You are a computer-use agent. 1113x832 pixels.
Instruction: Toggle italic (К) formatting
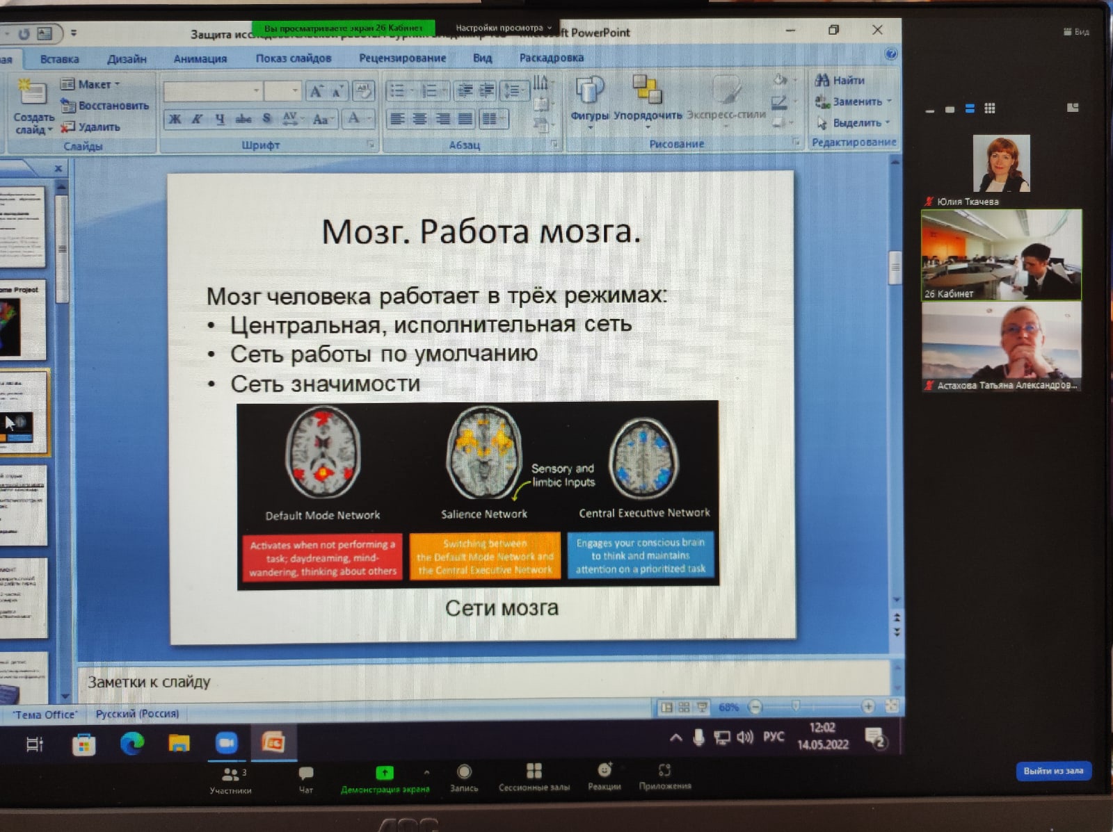(198, 119)
